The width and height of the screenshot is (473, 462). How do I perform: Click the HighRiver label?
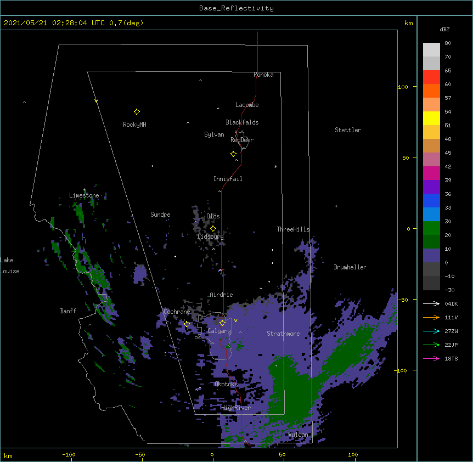tap(236, 408)
